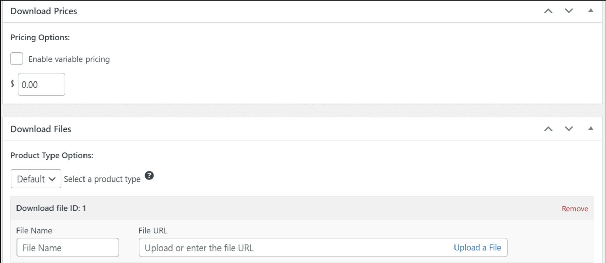Select the Download Prices panel title
This screenshot has height=263, width=606.
click(43, 11)
